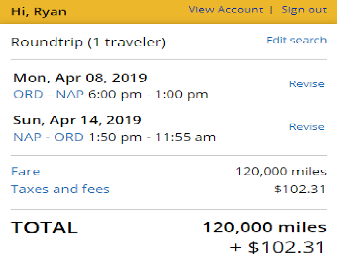Image resolution: width=337 pixels, height=266 pixels.
Task: Expand the Fare details link
Action: (26, 172)
